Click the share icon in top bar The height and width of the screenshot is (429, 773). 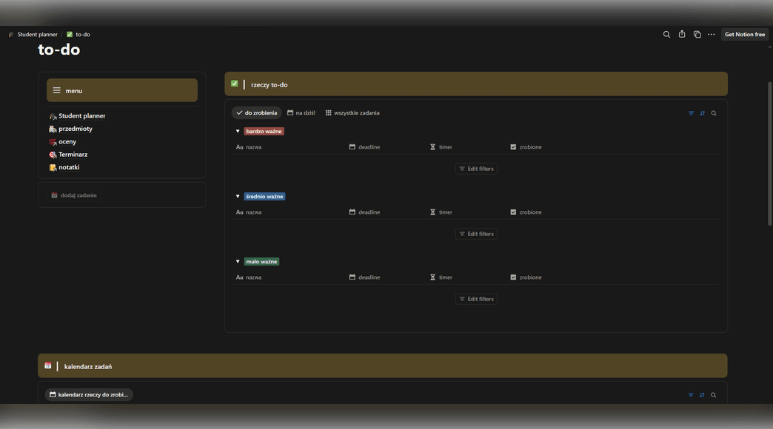coord(682,34)
